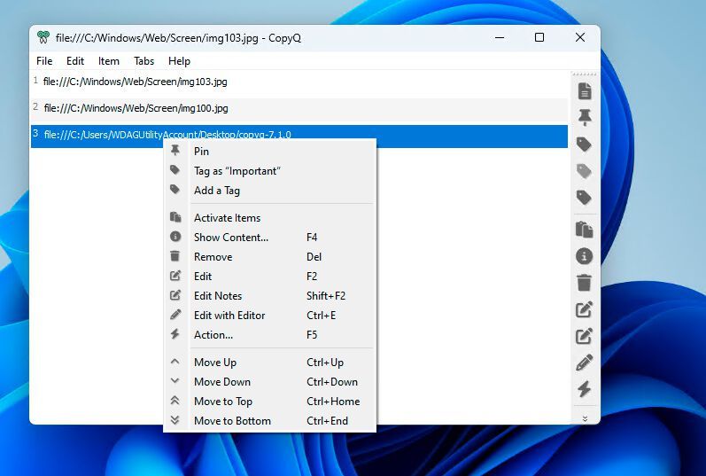This screenshot has width=706, height=476.
Task: Open the File menu
Action: [x=44, y=61]
